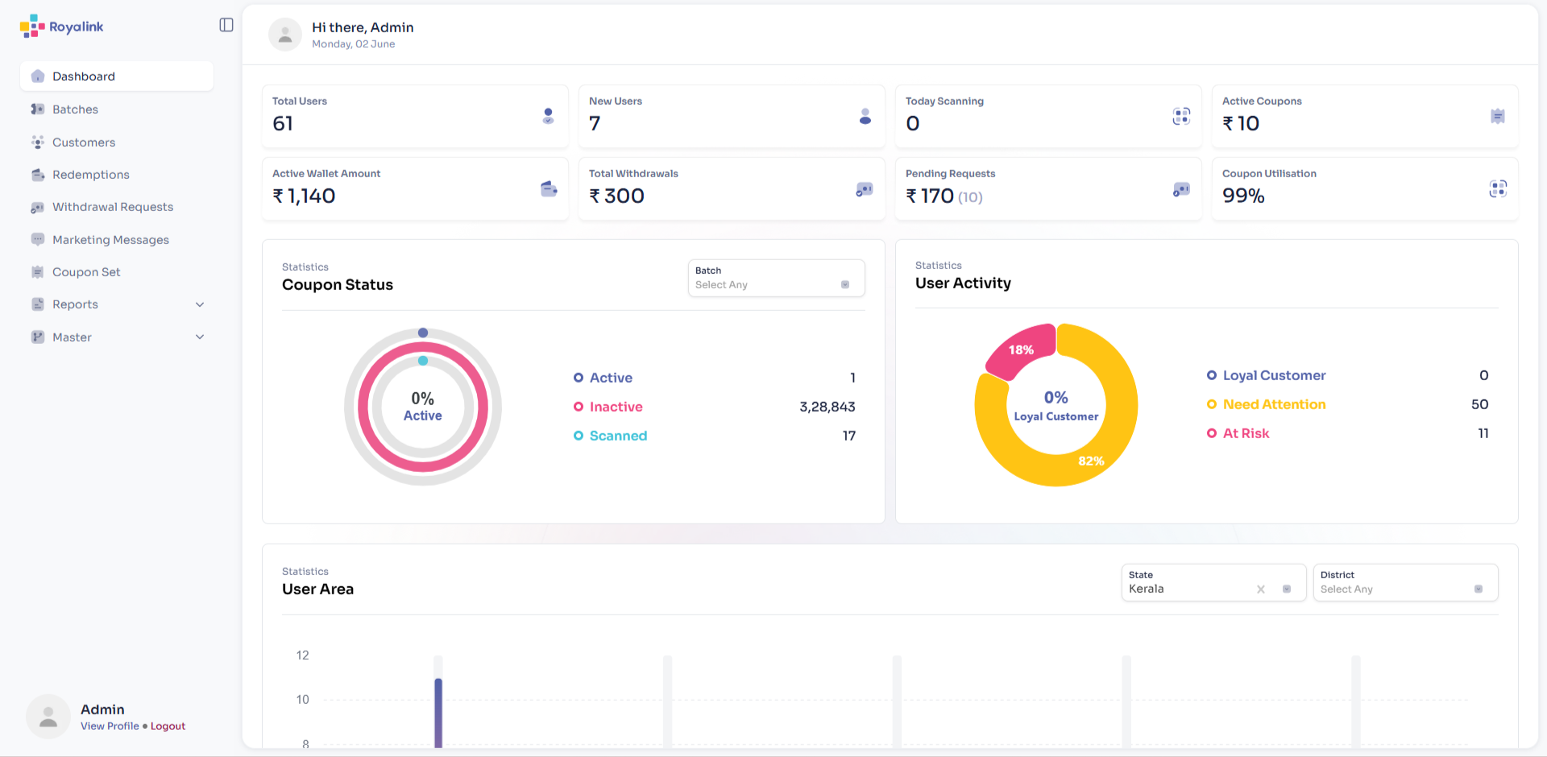Click the Coupon Utilisation card scan icon
The height and width of the screenshot is (757, 1547).
tap(1498, 189)
